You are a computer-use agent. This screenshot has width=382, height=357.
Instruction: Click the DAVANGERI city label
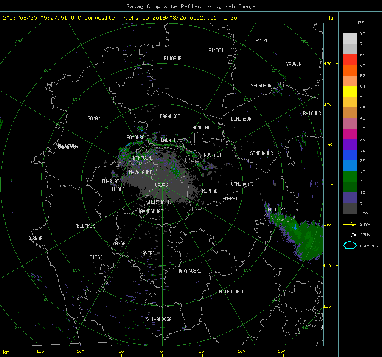point(190,271)
